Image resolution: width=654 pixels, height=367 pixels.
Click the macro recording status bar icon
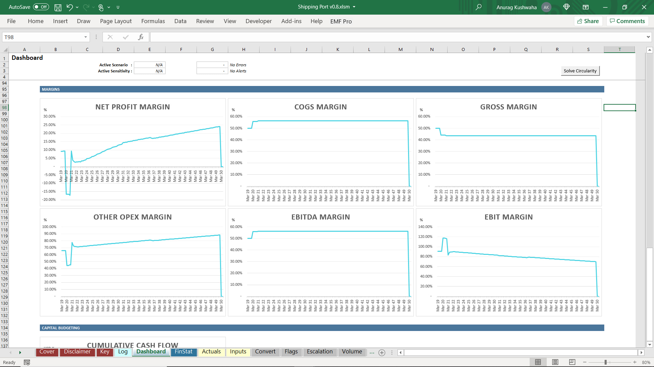pos(27,363)
